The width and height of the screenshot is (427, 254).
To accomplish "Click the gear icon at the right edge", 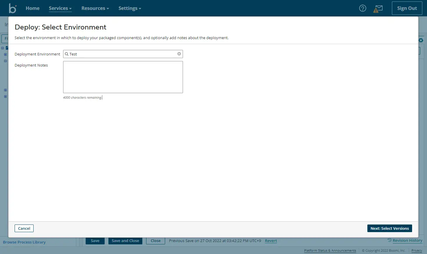I will (421, 40).
